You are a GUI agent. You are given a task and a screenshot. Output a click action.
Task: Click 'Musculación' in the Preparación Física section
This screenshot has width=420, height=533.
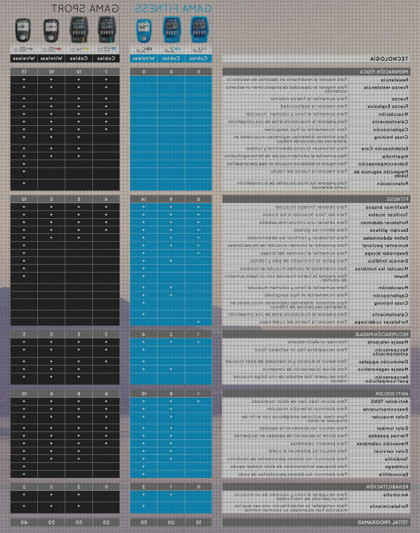click(394, 114)
